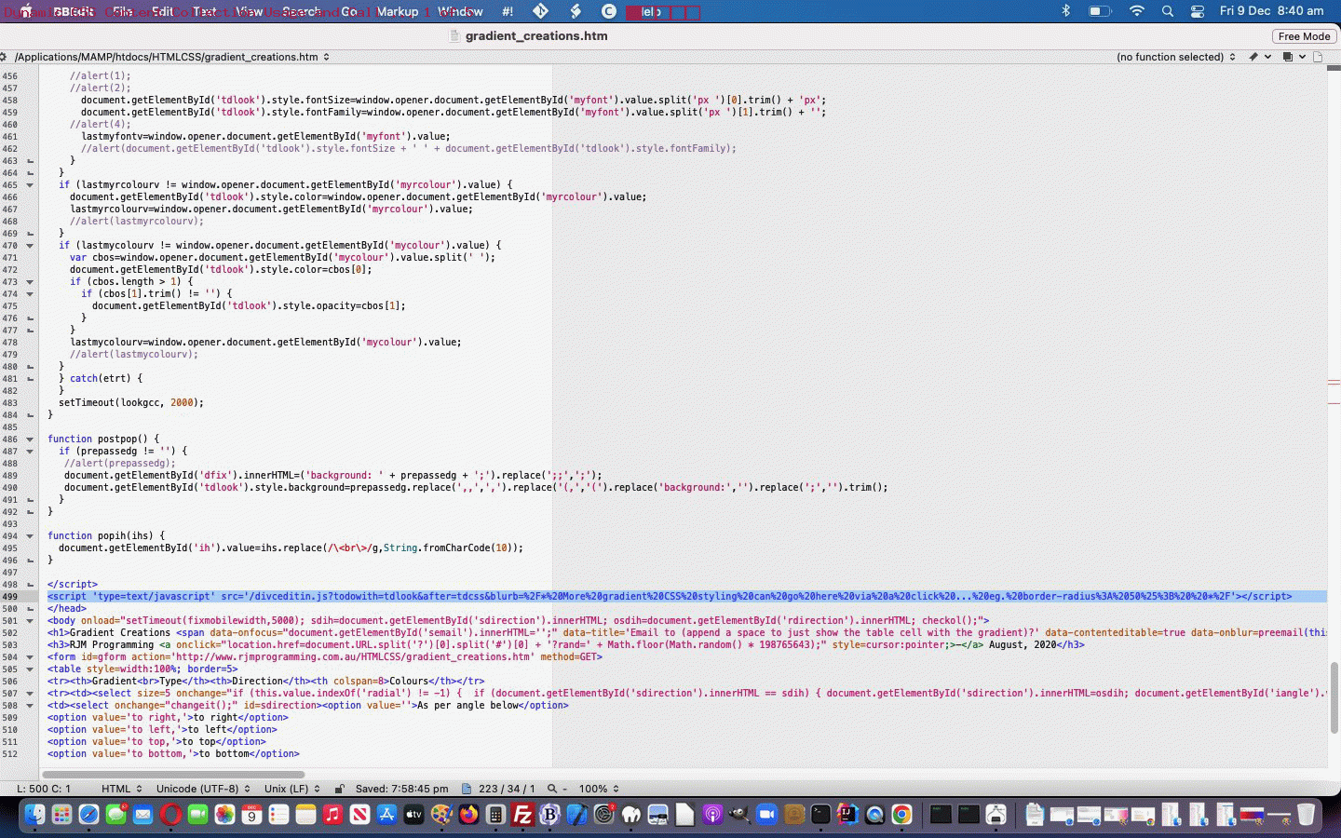
Task: Open the Trash in the Dock
Action: (x=1306, y=815)
